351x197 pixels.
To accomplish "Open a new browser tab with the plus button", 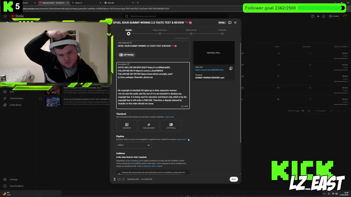I will point(138,3).
